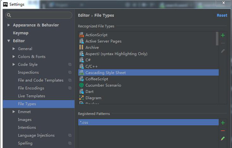The height and width of the screenshot is (148, 232).
Task: Click the CoffeeScript file type icon
Action: [82, 79]
